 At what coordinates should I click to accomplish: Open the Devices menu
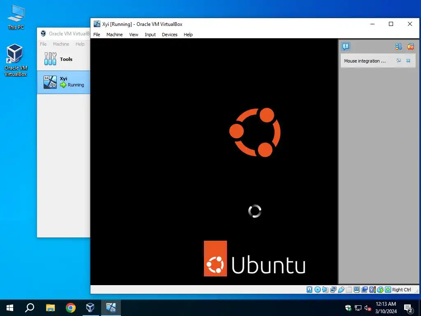(x=169, y=35)
